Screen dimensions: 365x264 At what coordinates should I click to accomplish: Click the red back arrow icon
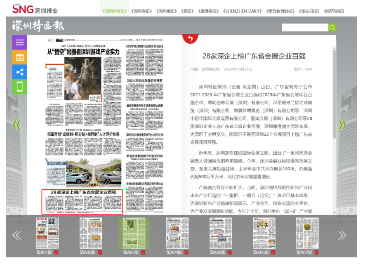[x=190, y=39]
